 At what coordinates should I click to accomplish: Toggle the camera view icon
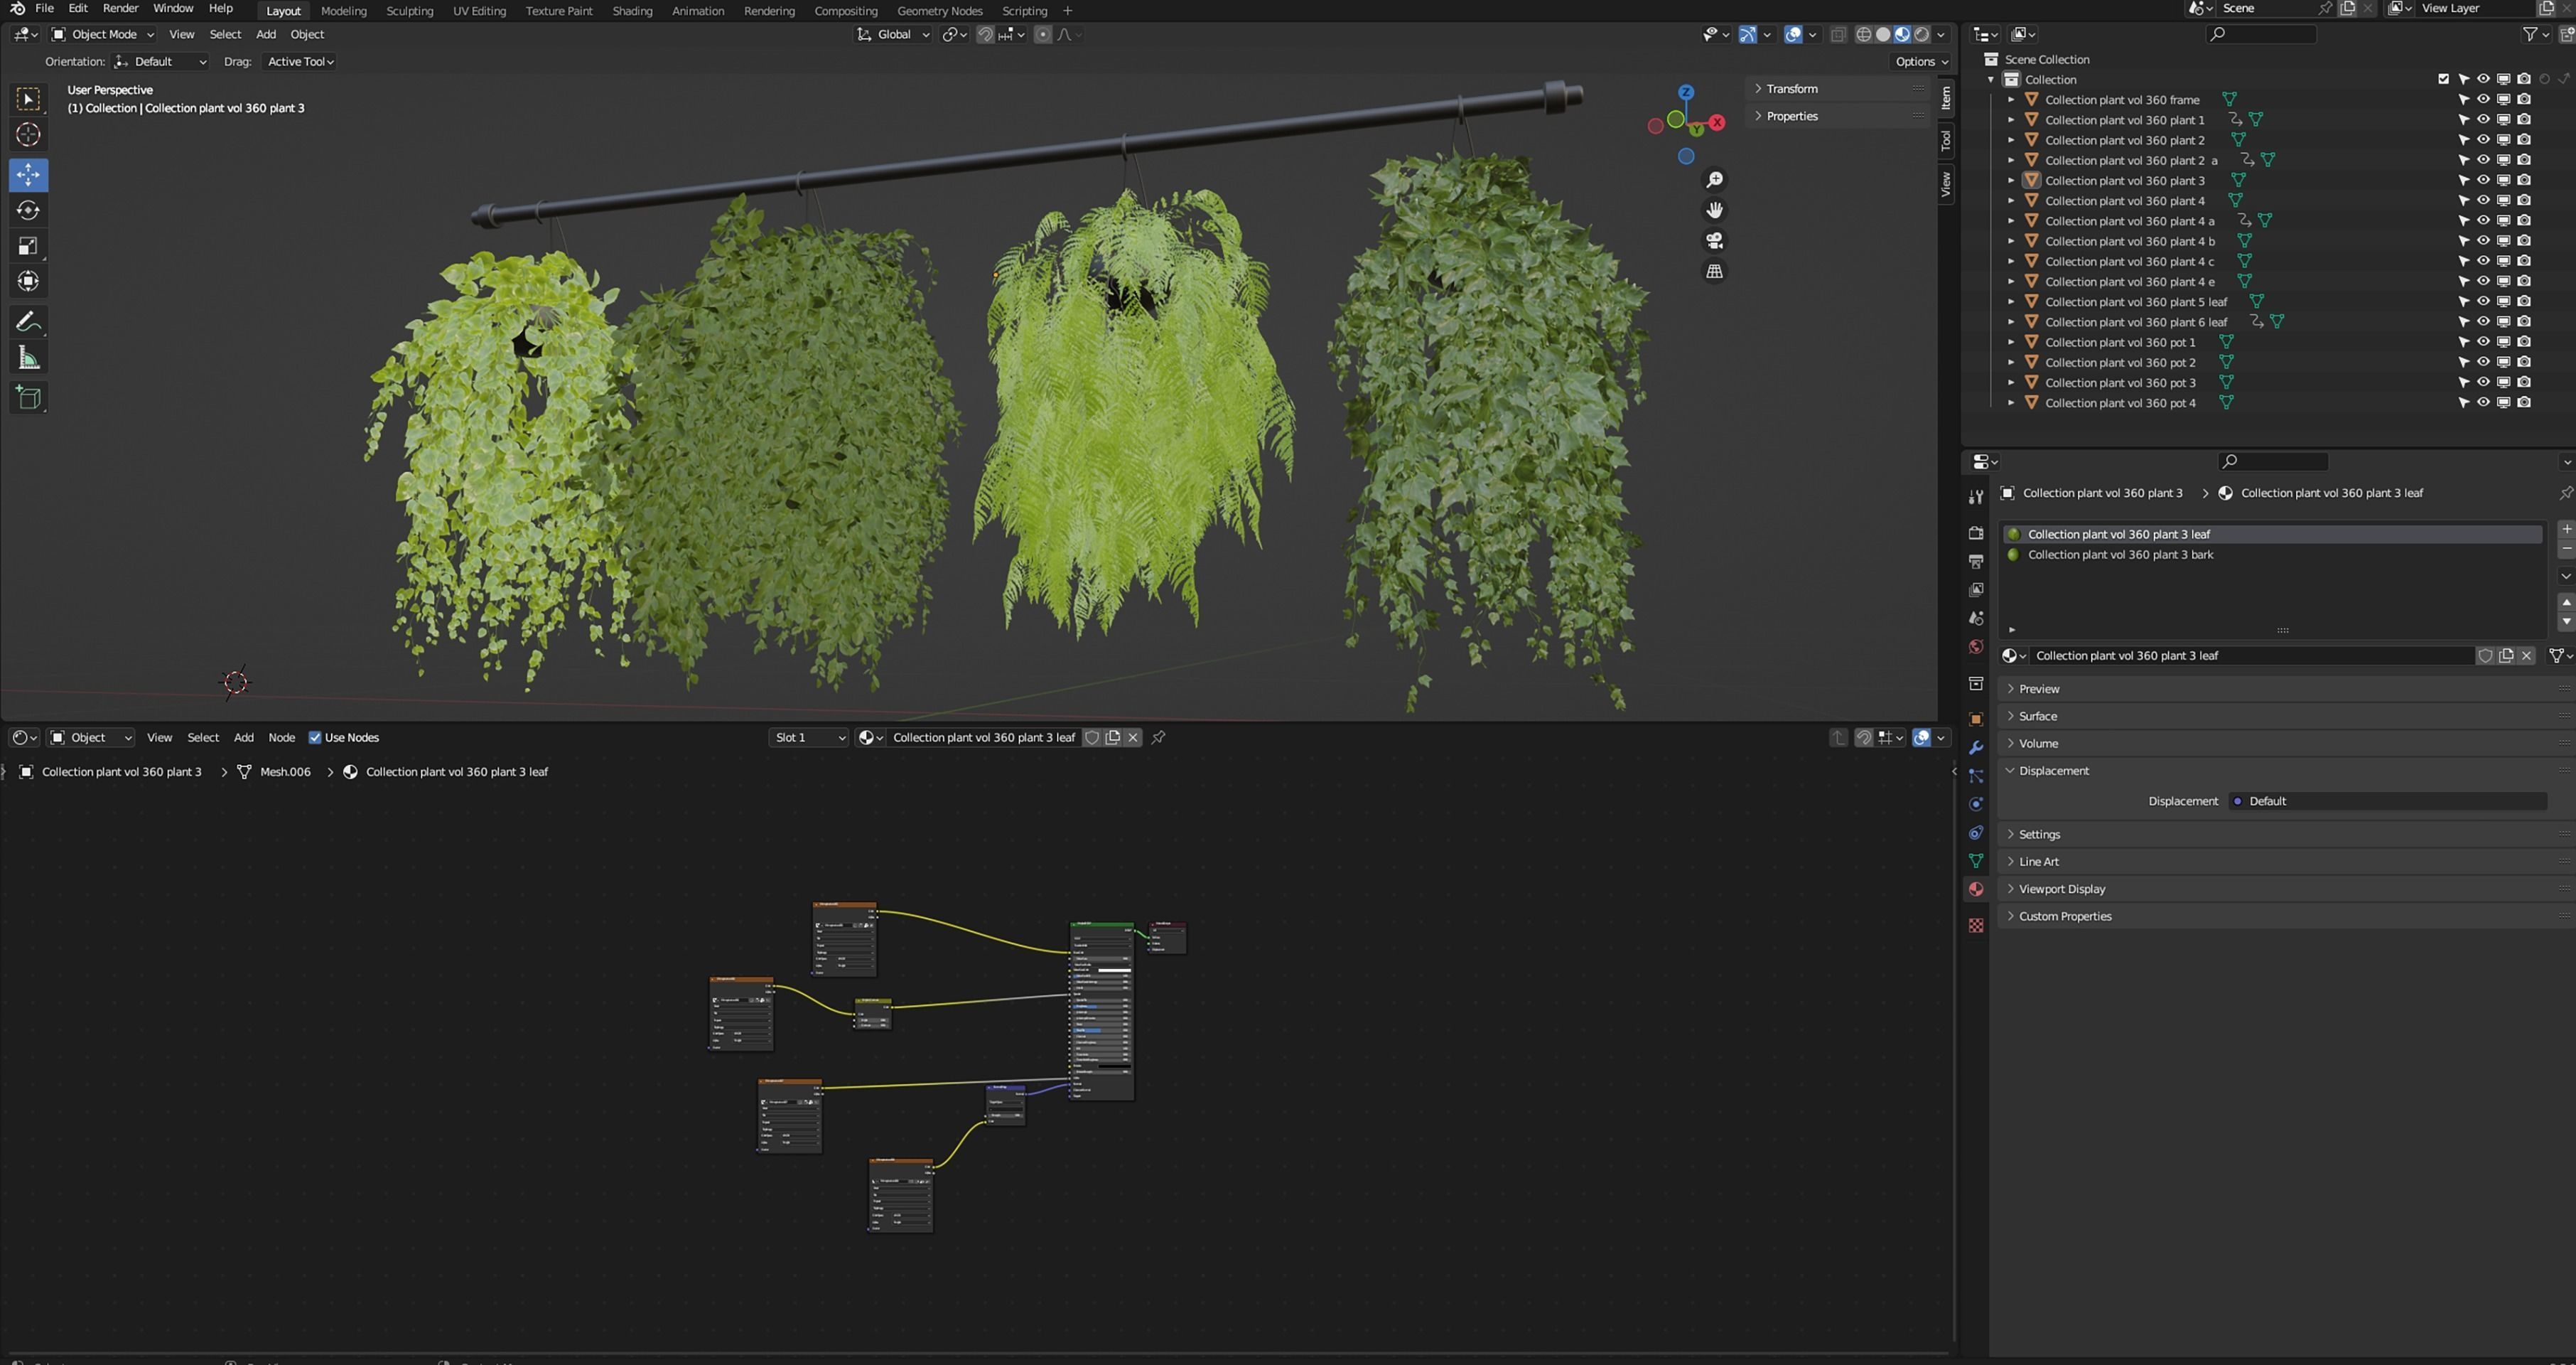pos(1714,241)
